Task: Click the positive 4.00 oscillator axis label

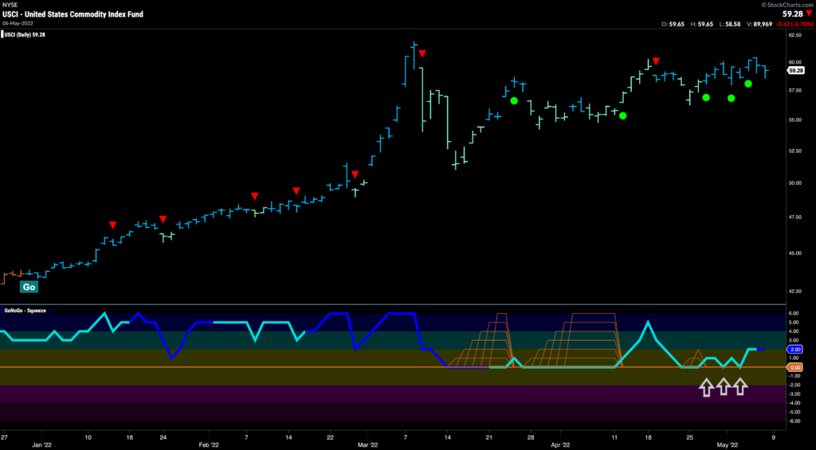Action: [794, 331]
